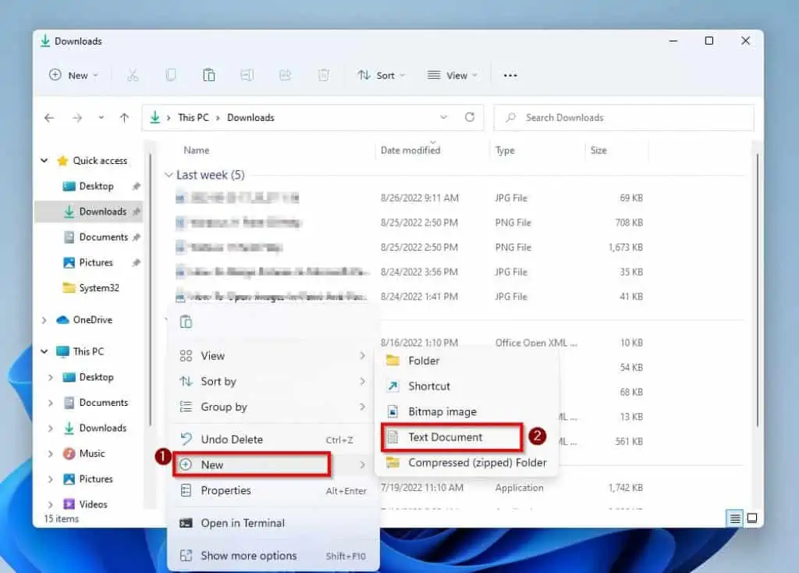The width and height of the screenshot is (799, 573).
Task: Go forward with the right arrow button
Action: [x=77, y=118]
